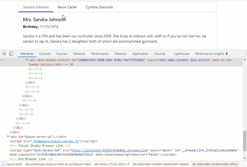Click the DOM tree scrollbar up arrow
Viewport: 247px width, 167px height.
click(245, 59)
